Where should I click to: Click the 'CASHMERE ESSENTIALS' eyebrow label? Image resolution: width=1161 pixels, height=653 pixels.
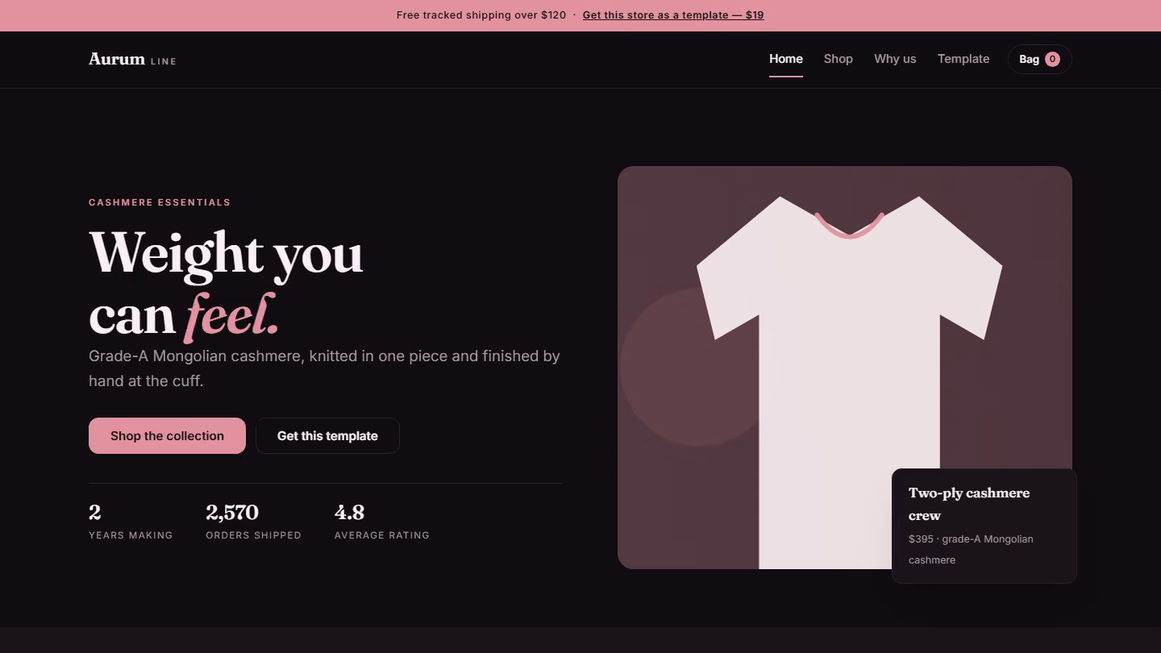coord(160,202)
